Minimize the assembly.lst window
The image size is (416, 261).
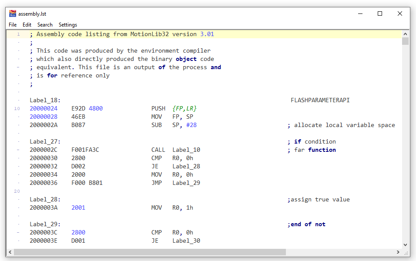pyautogui.click(x=360, y=13)
